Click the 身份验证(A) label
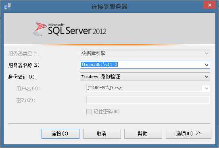 coord(23,77)
